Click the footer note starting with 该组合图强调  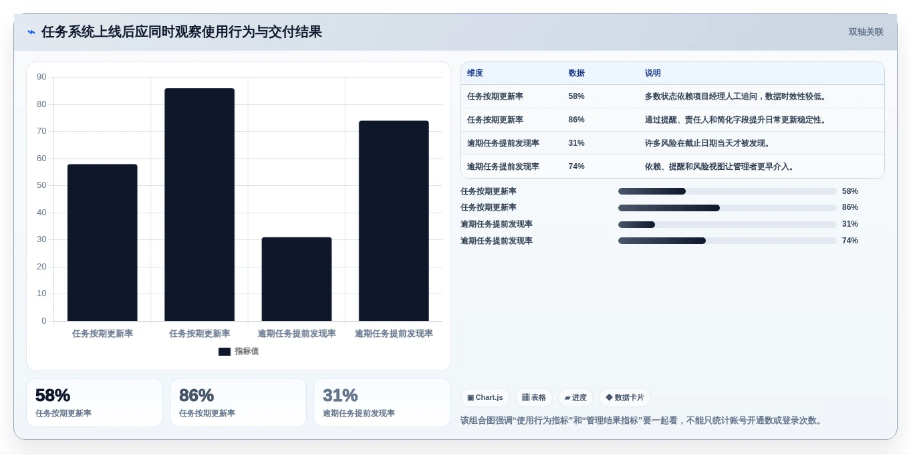tap(643, 421)
